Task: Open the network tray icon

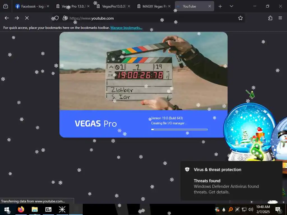Action: 244,209
